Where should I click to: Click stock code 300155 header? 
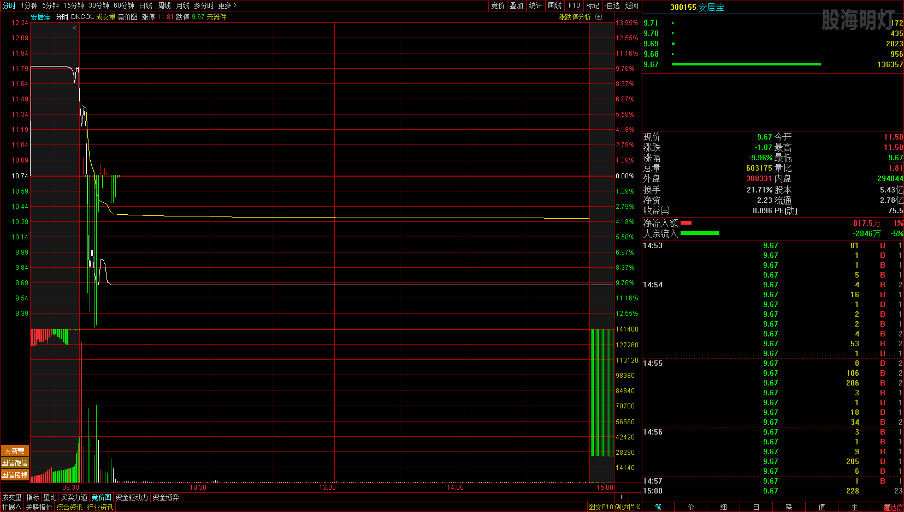click(x=683, y=7)
